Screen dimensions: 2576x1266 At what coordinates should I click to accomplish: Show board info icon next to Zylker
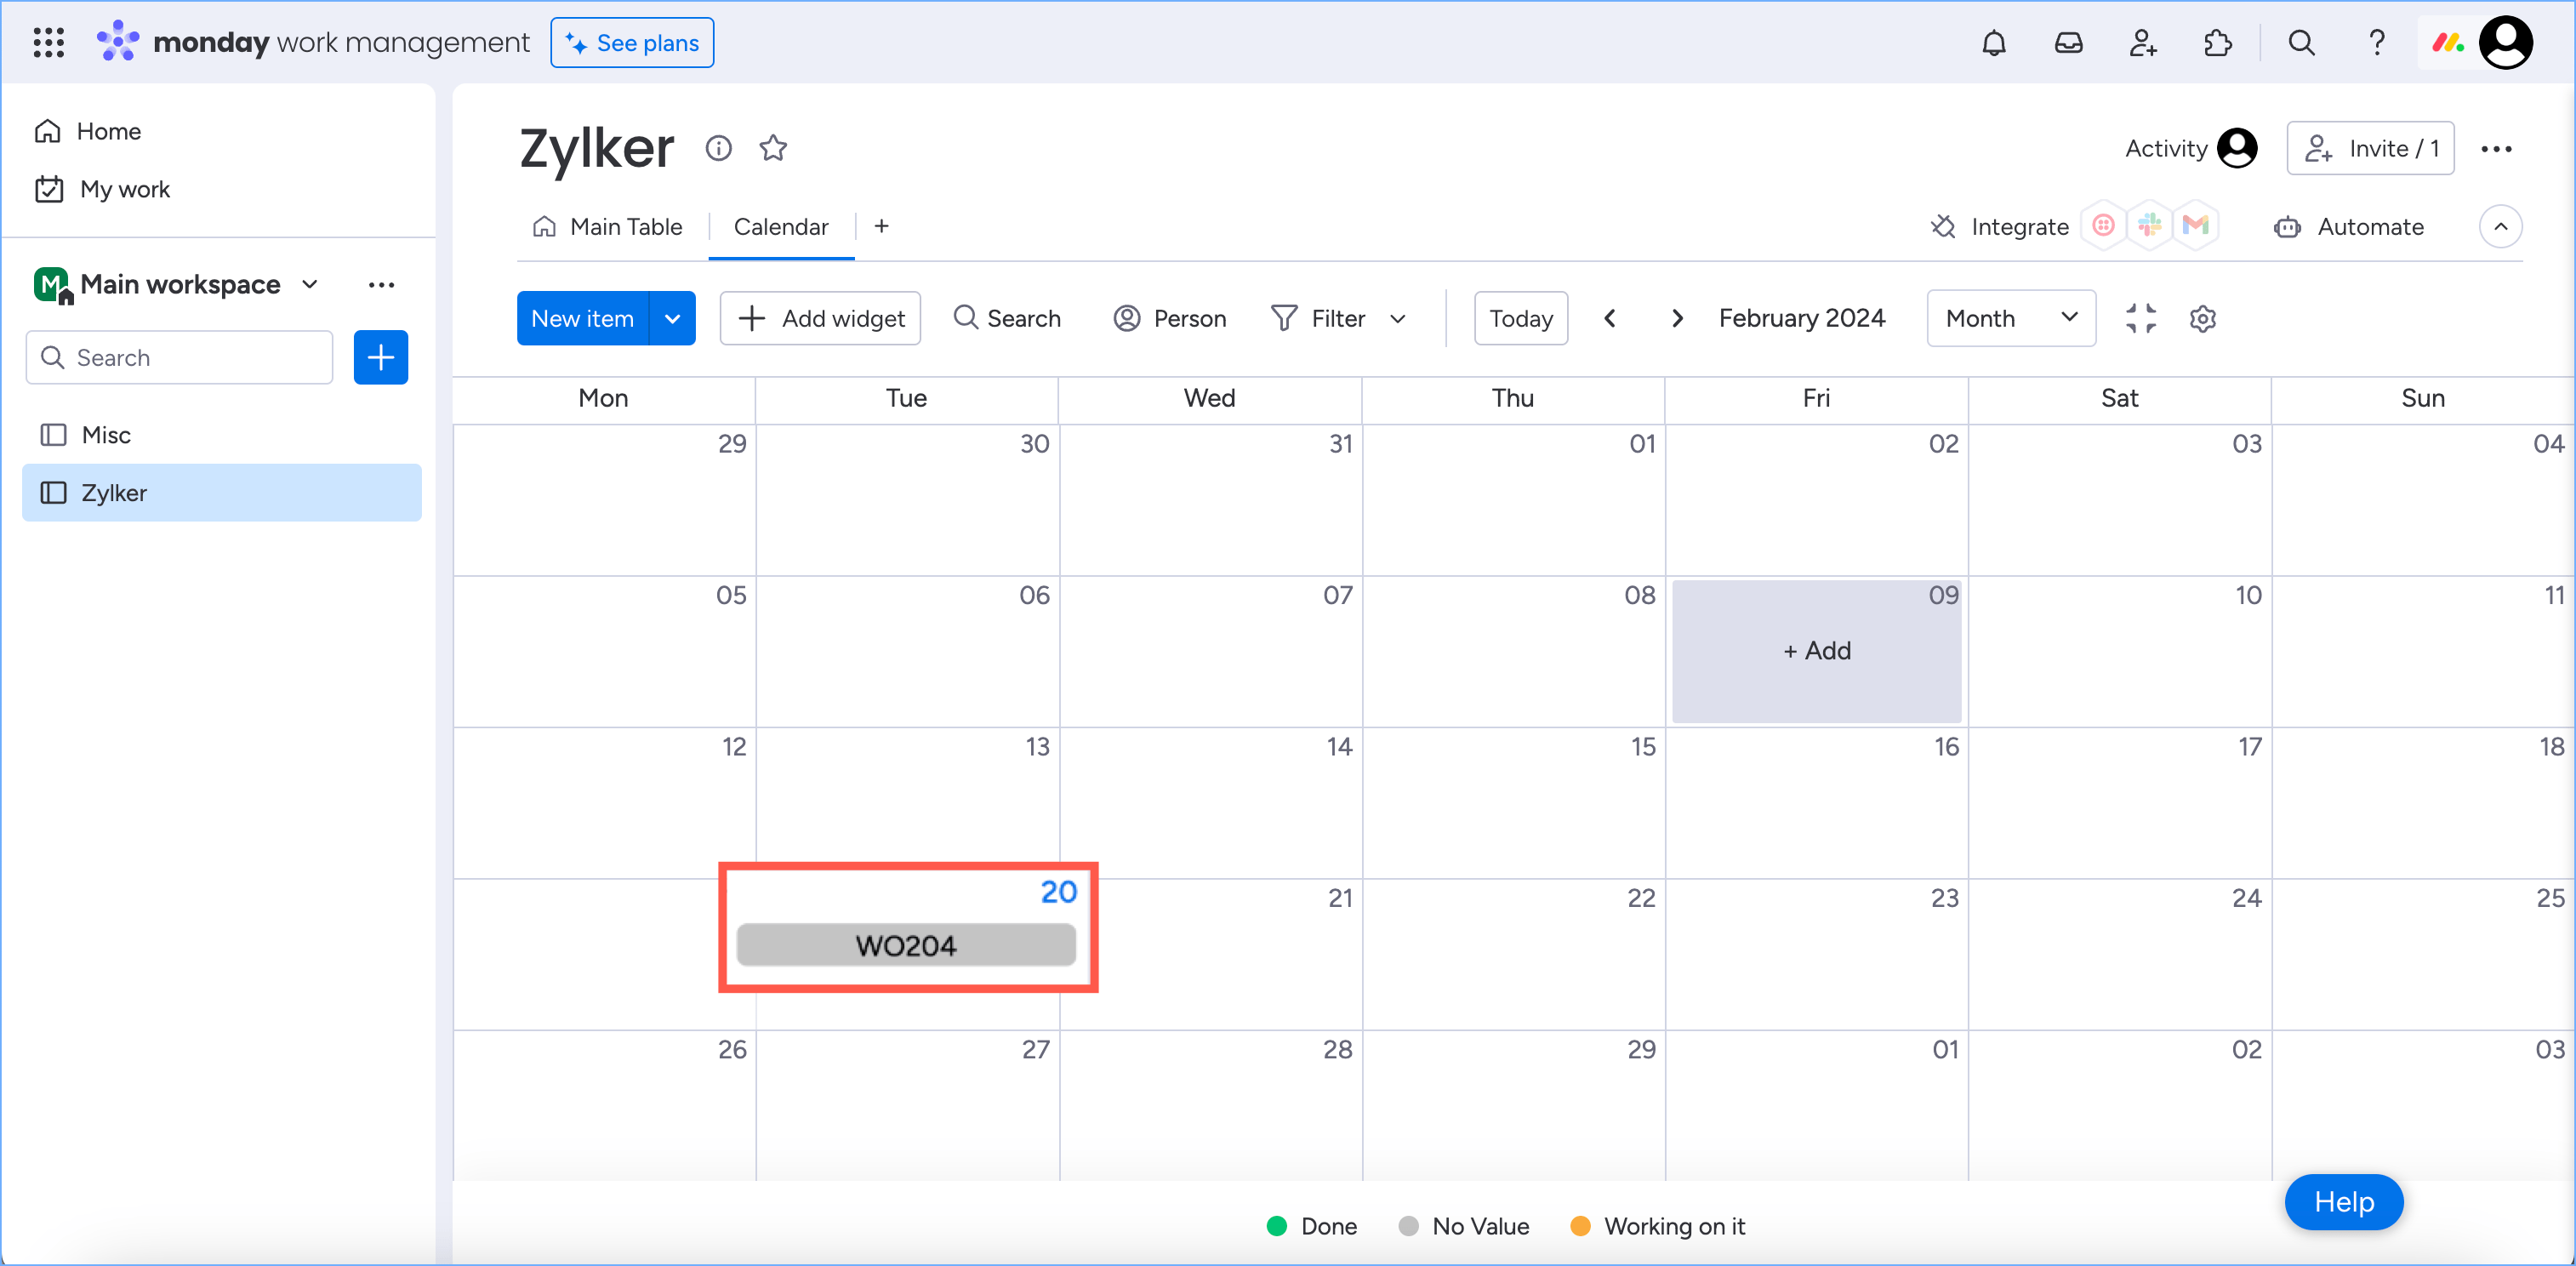point(718,149)
